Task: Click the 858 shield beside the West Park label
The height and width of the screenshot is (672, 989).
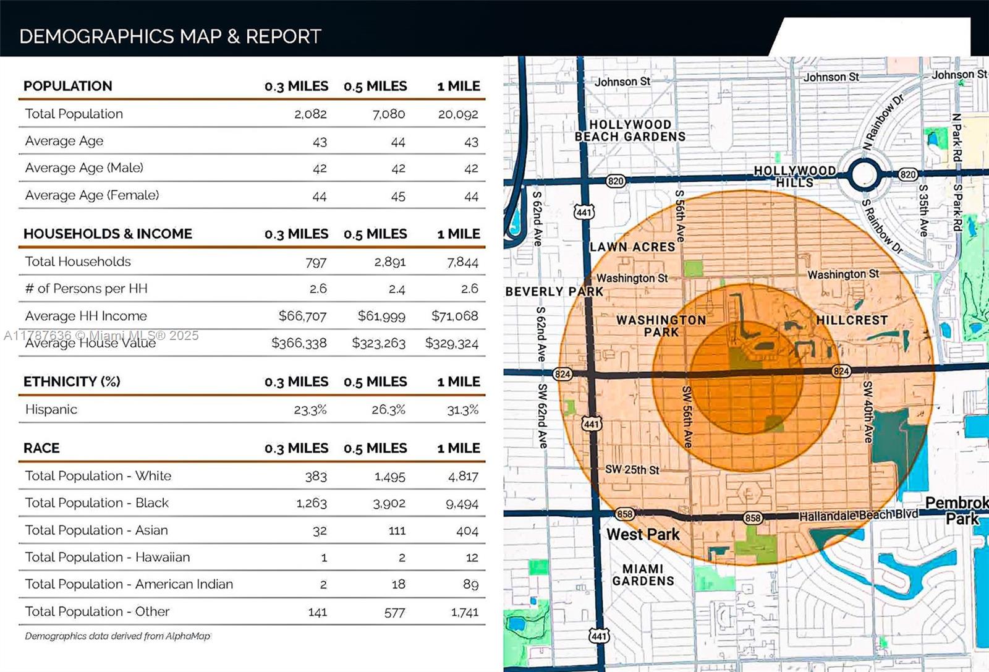Action: [625, 514]
